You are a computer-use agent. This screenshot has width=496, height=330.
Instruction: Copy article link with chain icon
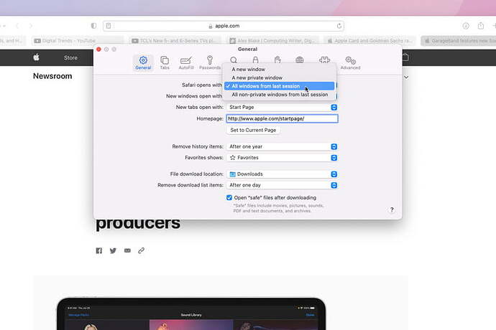pyautogui.click(x=141, y=250)
